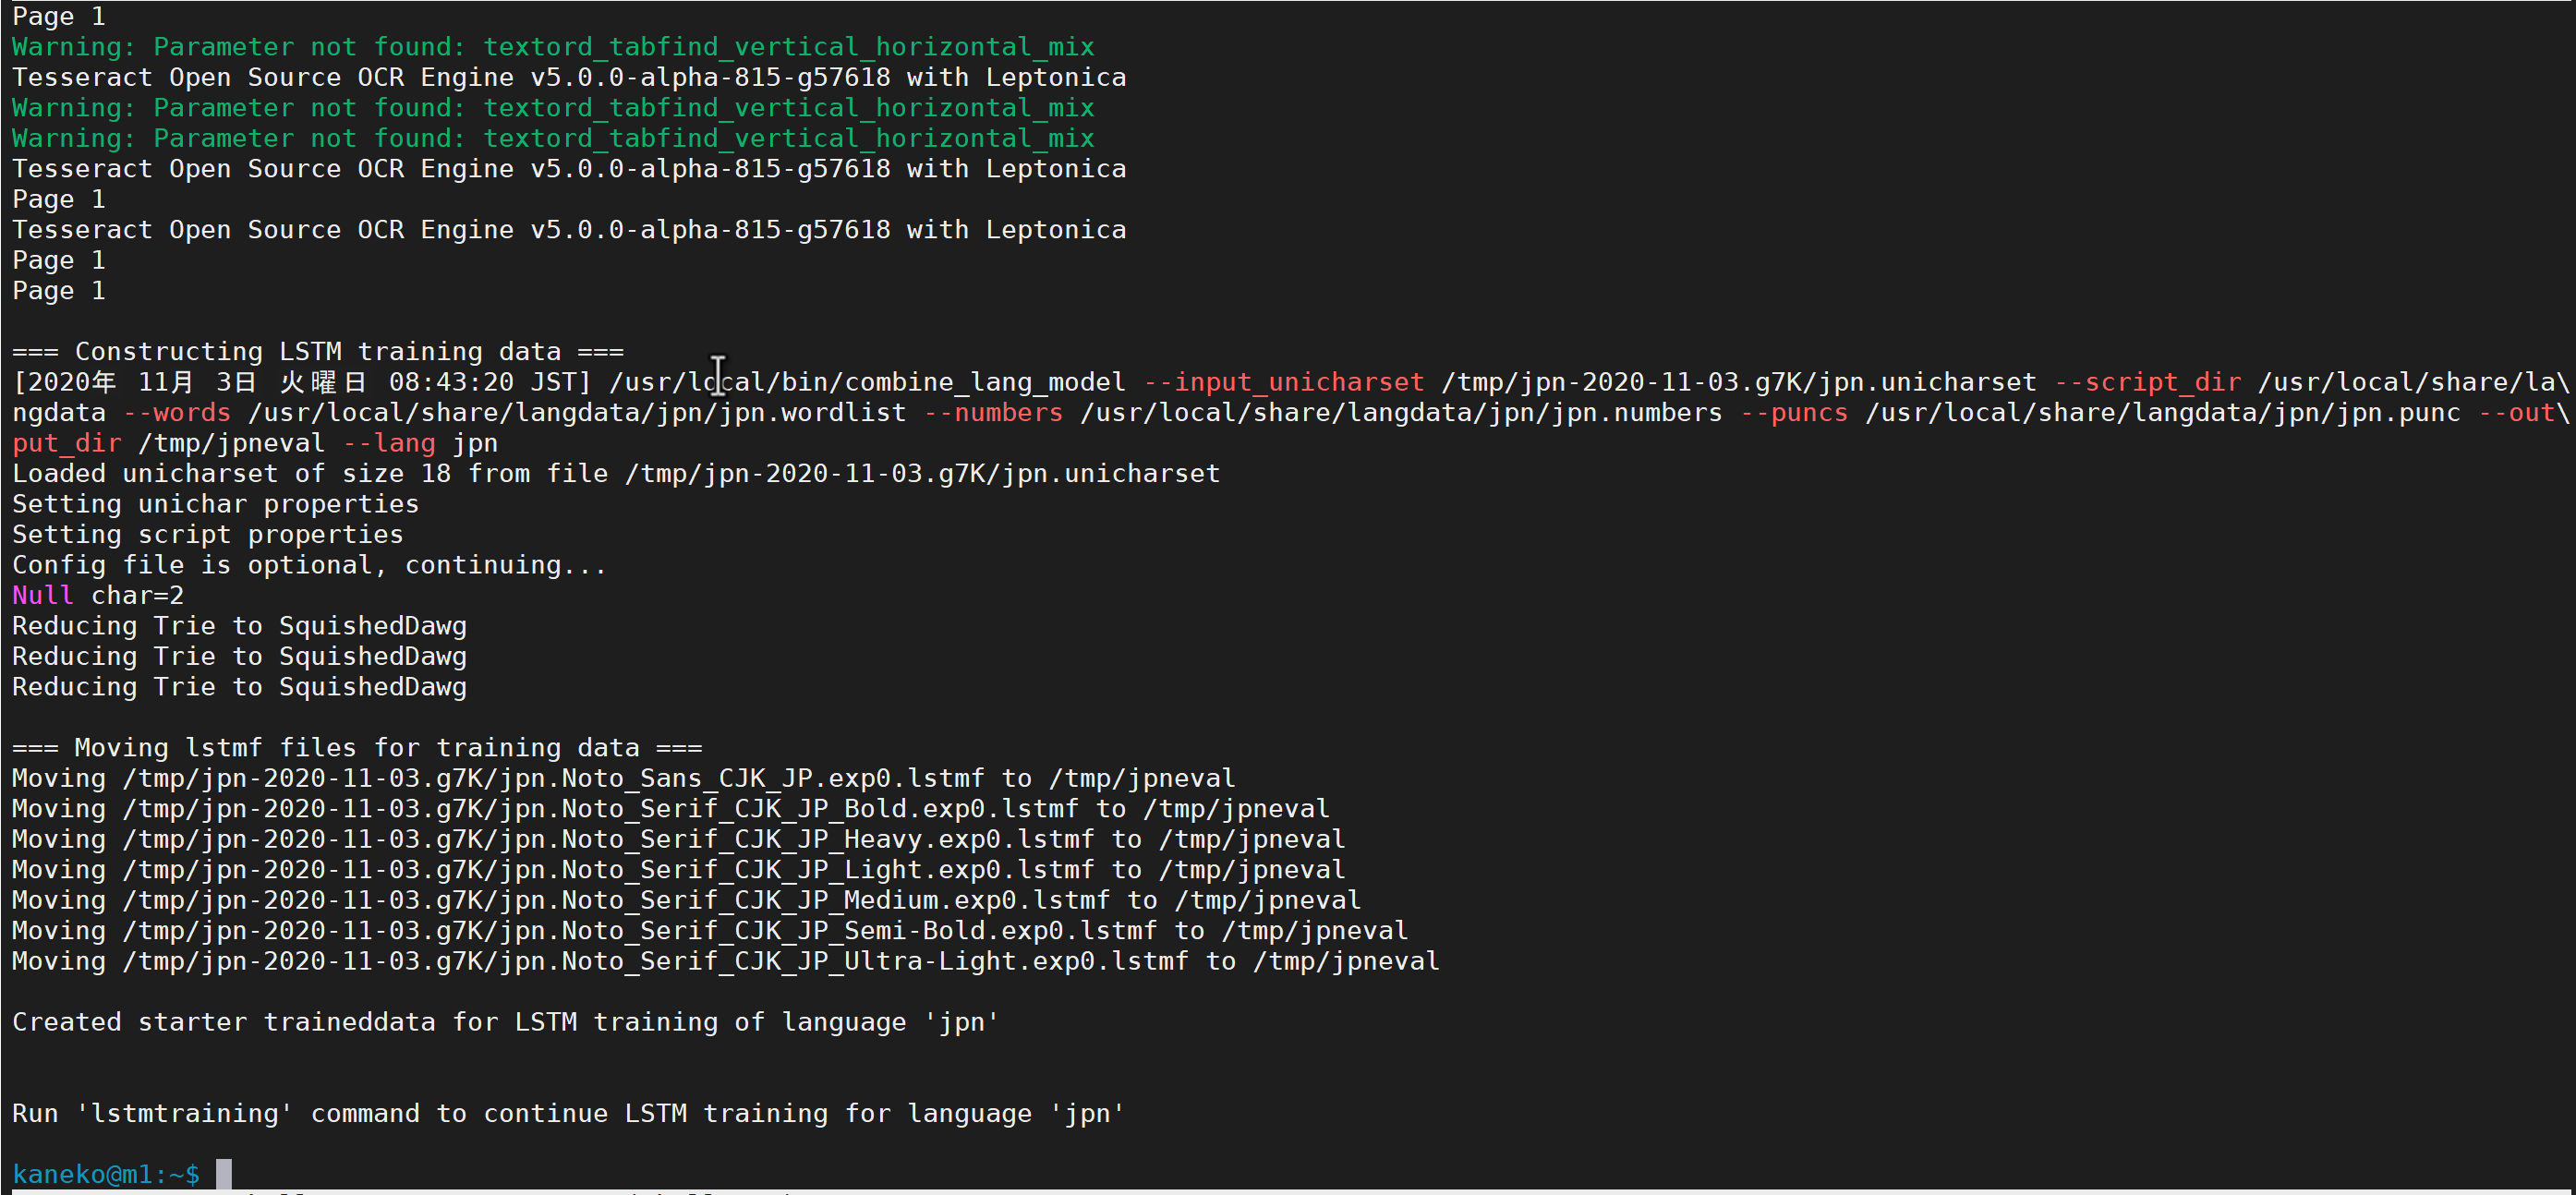2576x1195 pixels.
Task: Click the red --script_dir flag
Action: (2147, 382)
